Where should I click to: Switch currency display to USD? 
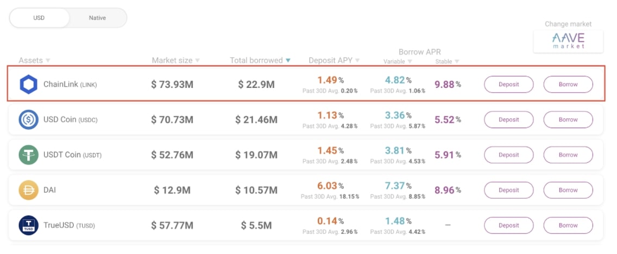click(39, 18)
